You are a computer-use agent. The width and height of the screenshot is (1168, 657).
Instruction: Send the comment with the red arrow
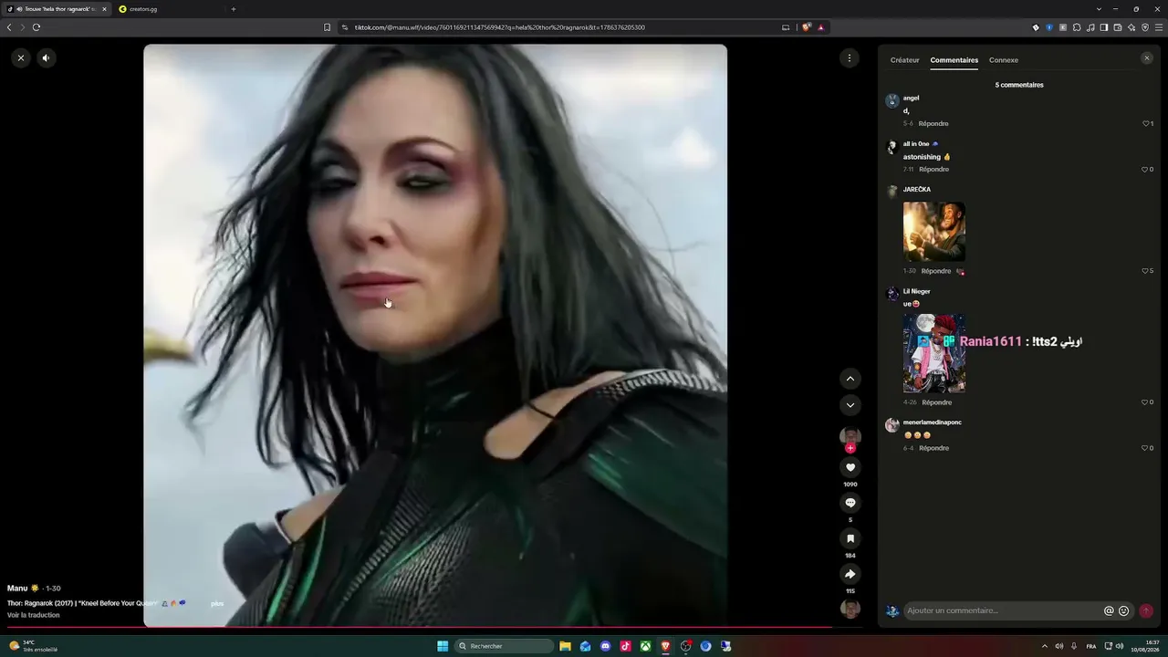pos(1146,610)
